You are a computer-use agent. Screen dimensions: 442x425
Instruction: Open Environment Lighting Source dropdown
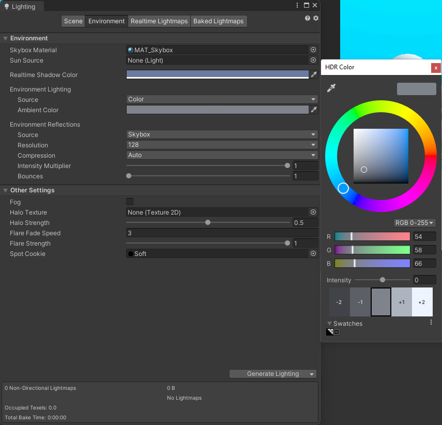(222, 99)
